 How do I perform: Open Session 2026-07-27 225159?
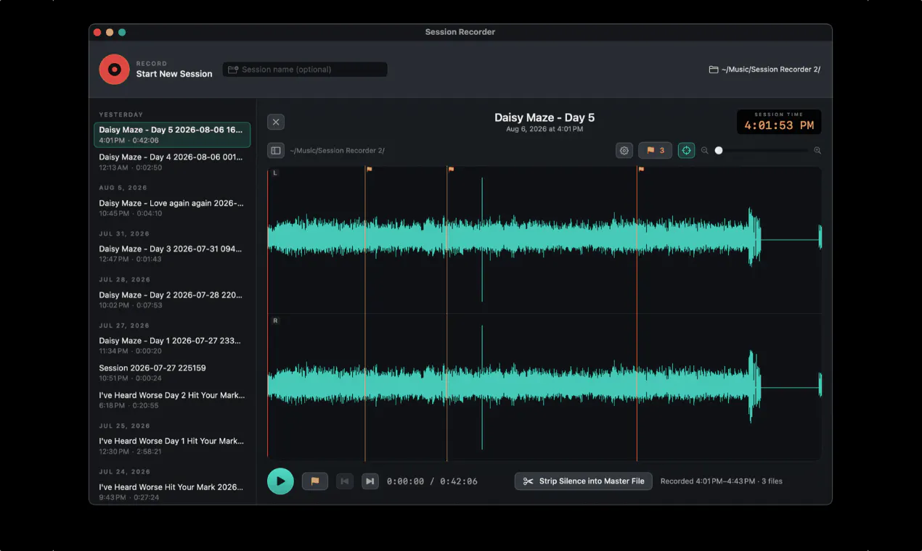point(172,373)
